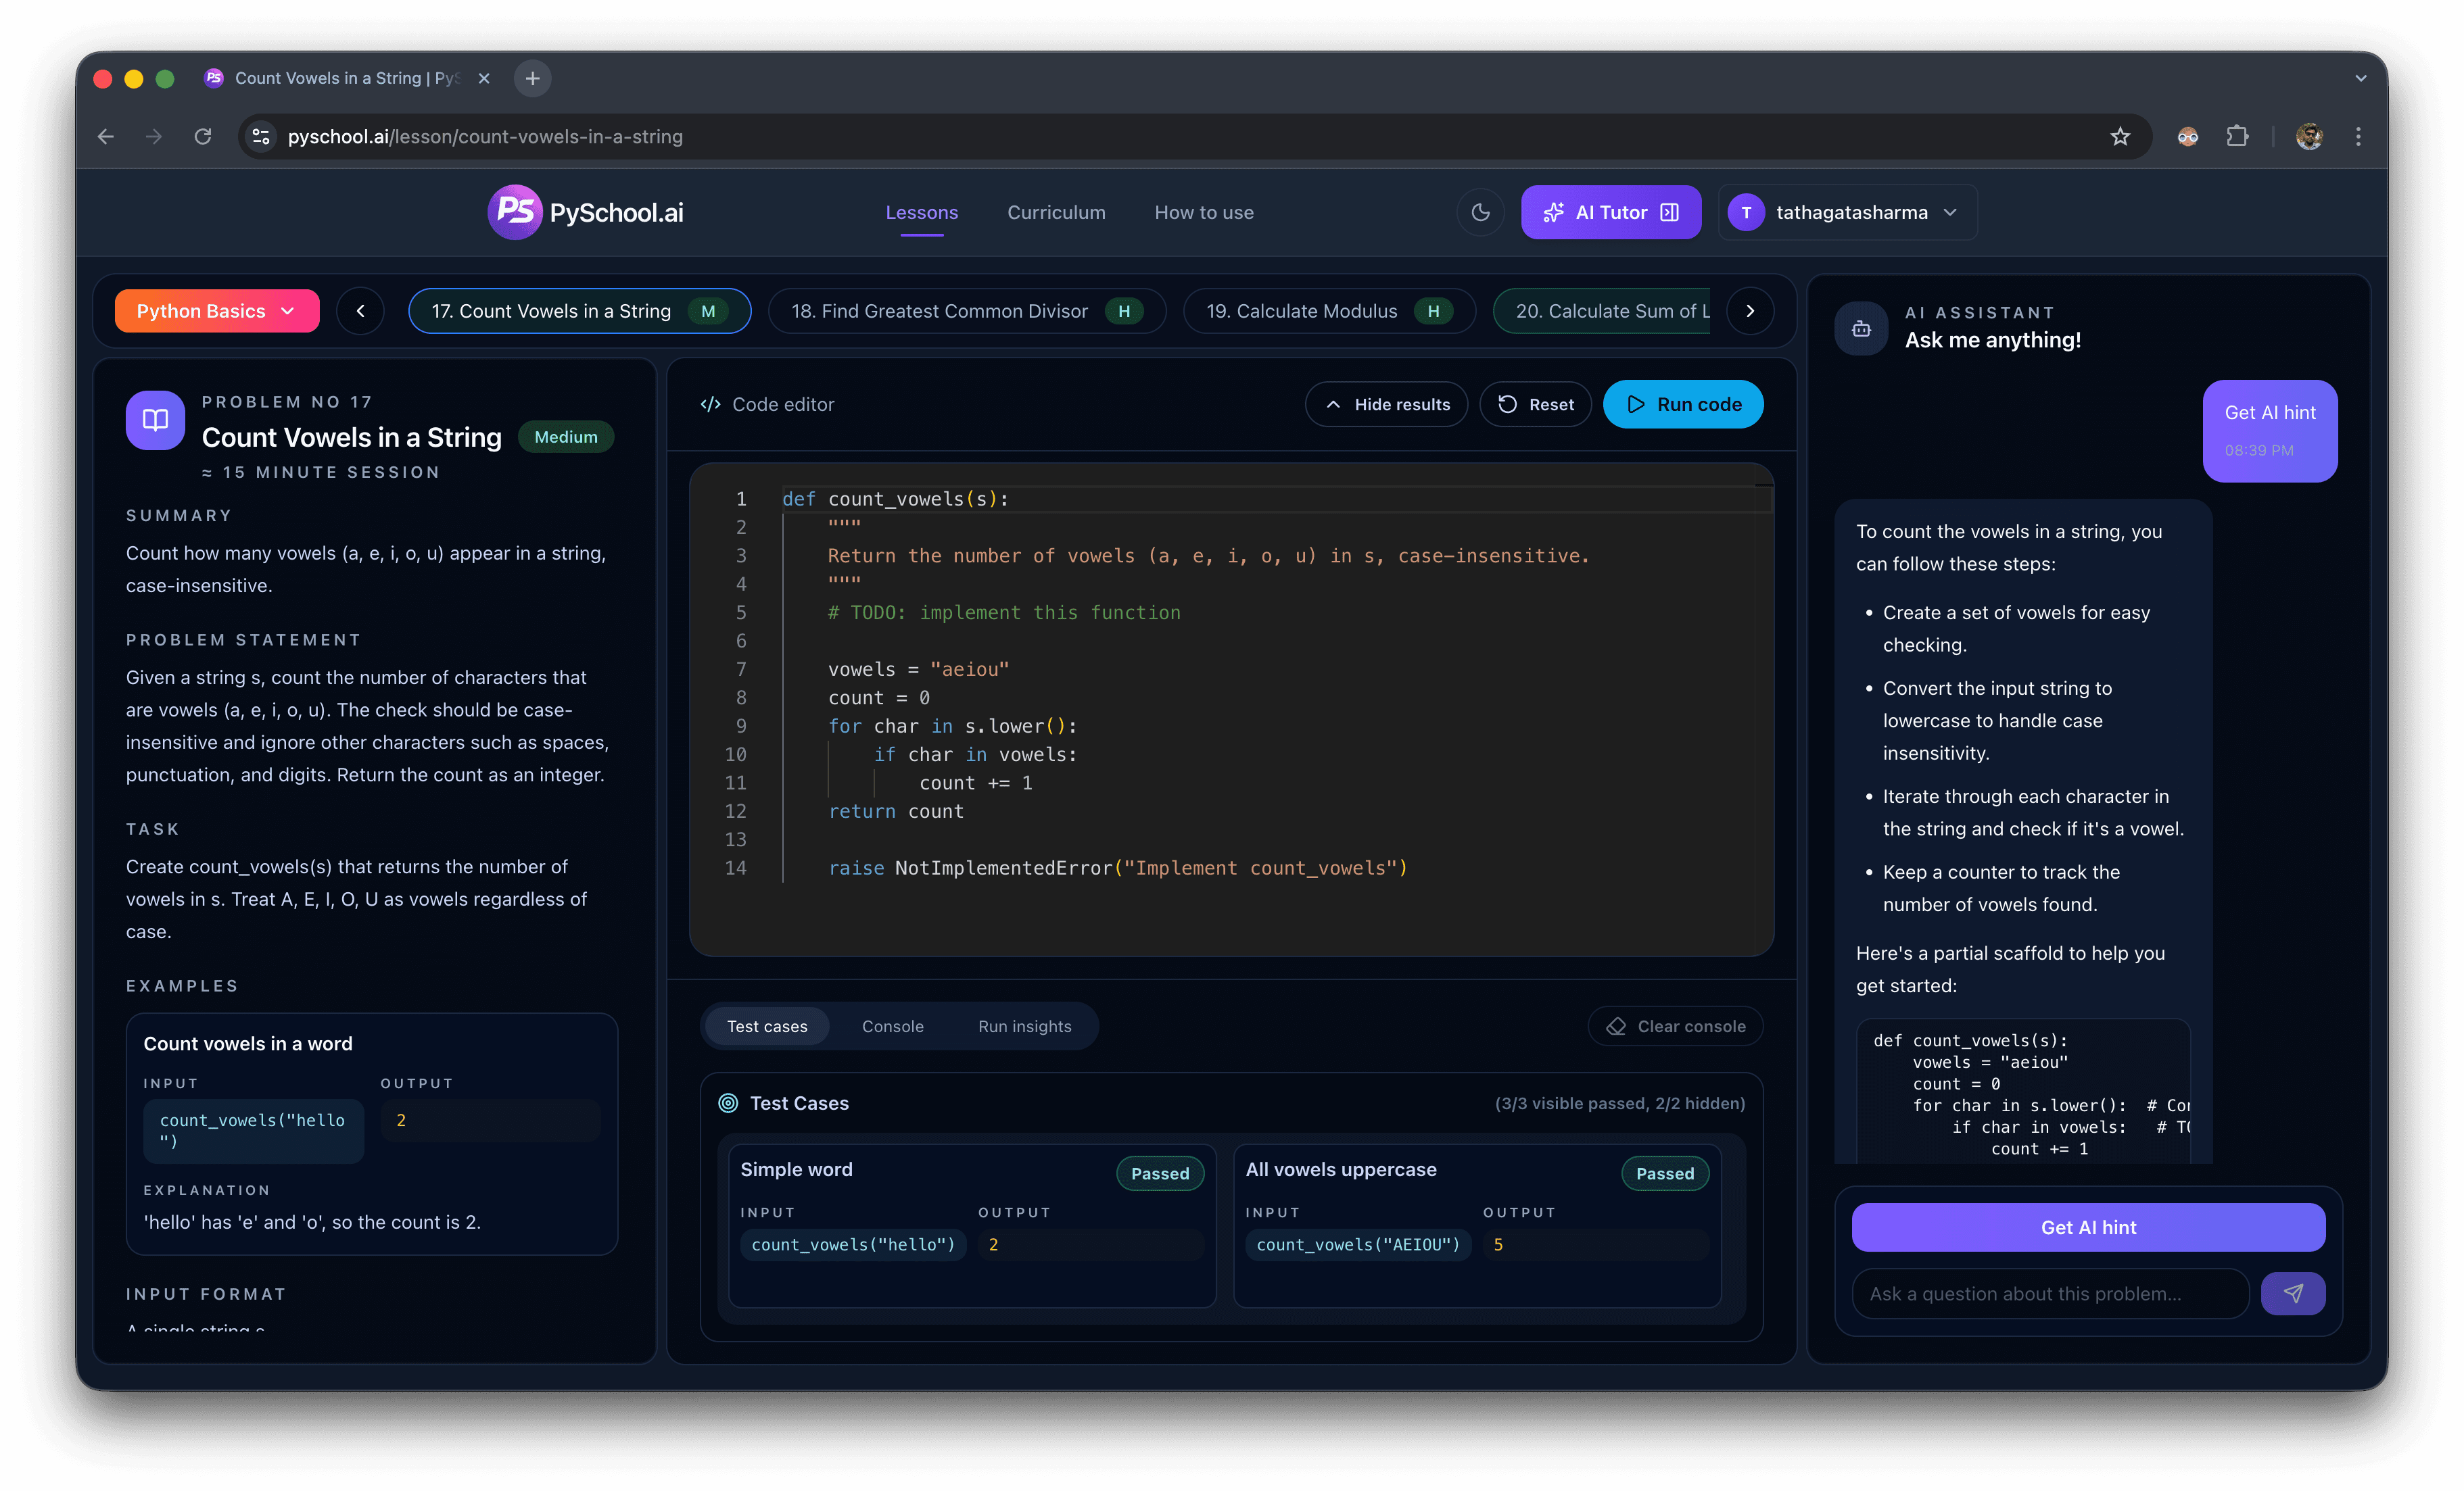Screen dimensions: 2464x1491
Task: Click the book icon beside Problem No 17
Action: click(154, 420)
